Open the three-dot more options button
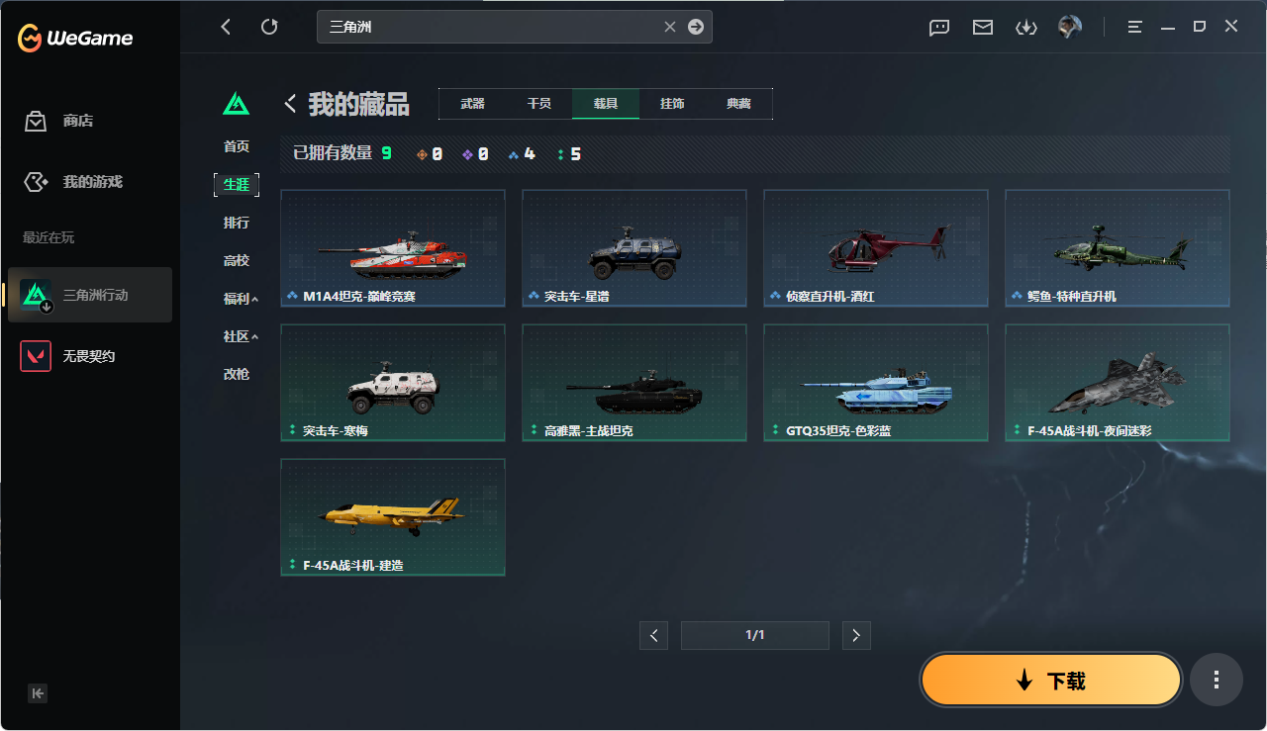 [x=1217, y=680]
